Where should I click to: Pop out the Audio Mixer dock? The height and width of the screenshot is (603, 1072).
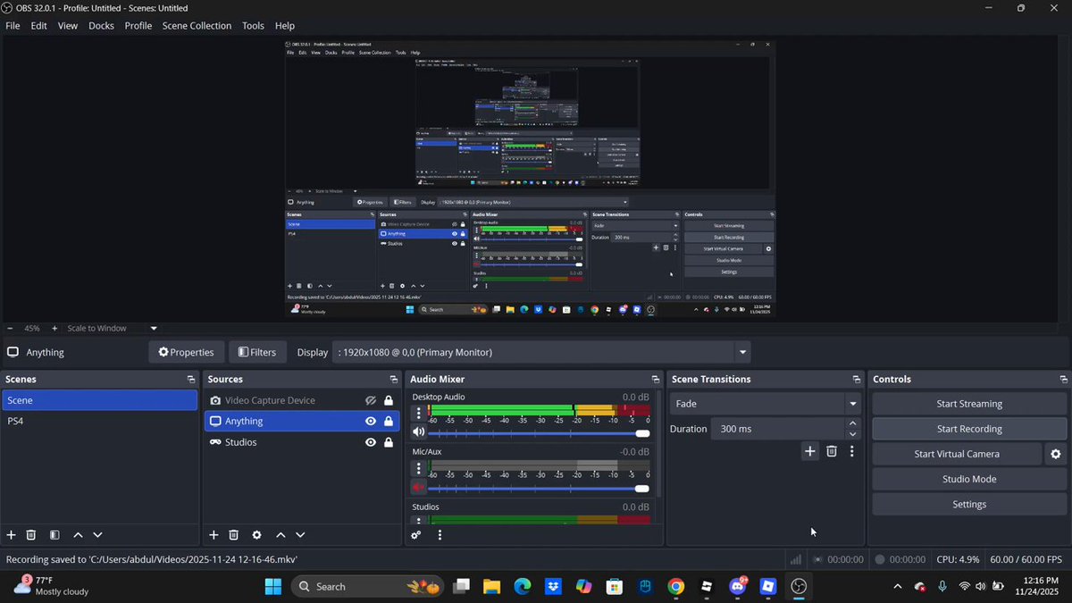click(x=655, y=380)
